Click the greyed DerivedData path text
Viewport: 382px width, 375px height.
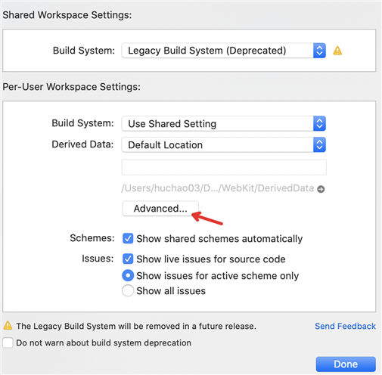coord(218,188)
